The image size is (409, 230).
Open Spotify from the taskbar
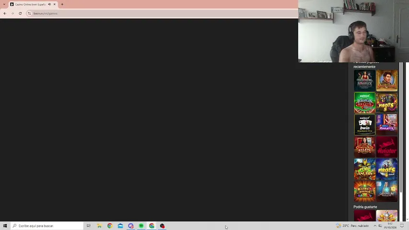[x=141, y=226]
